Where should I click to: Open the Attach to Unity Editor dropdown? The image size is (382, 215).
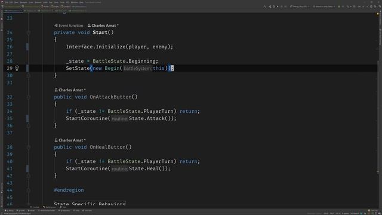point(324,7)
